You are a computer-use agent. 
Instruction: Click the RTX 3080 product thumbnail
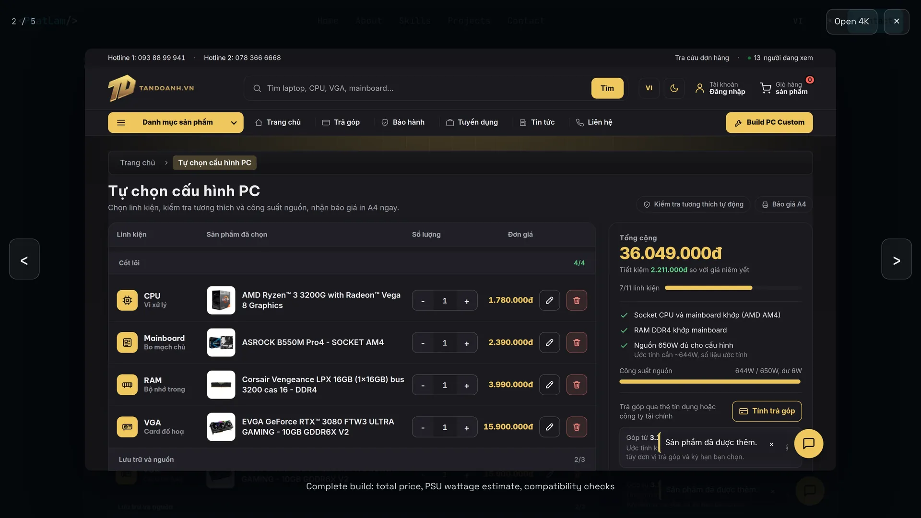221,427
